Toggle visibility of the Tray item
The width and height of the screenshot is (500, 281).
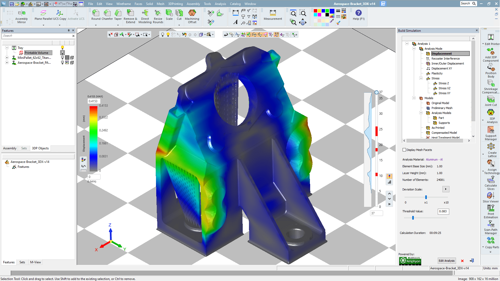pos(62,48)
